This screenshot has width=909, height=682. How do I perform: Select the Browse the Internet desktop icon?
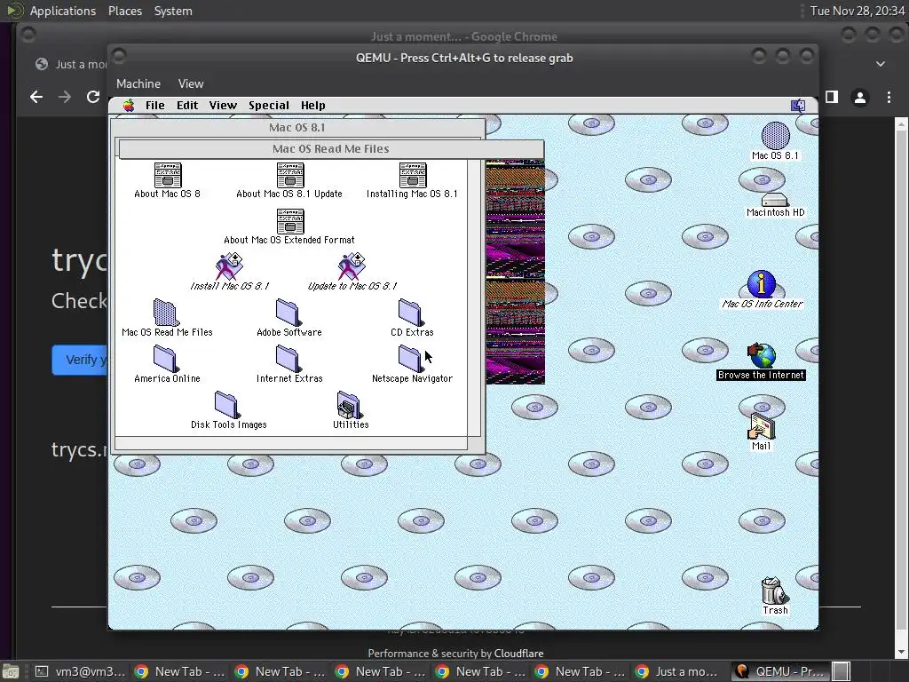pyautogui.click(x=762, y=355)
